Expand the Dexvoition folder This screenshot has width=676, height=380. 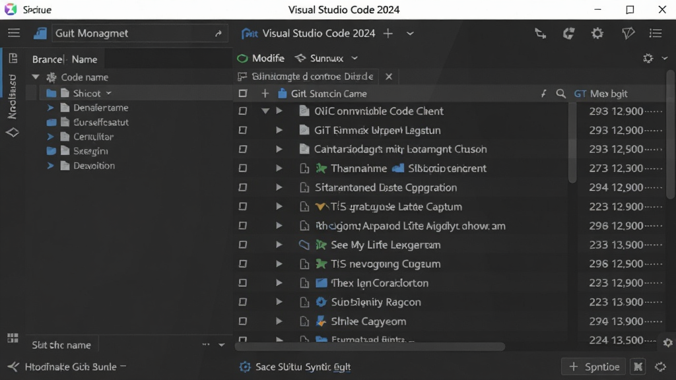coord(50,166)
